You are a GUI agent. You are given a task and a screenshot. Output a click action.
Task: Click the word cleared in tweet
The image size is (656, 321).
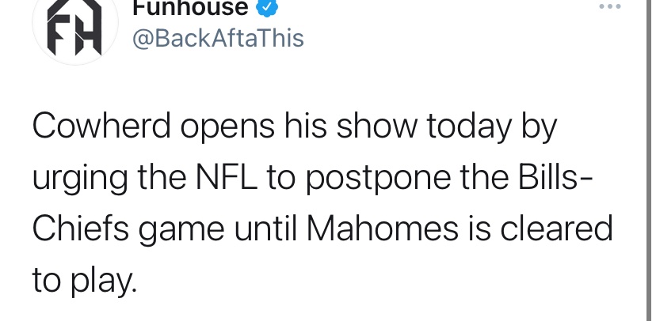(x=556, y=228)
